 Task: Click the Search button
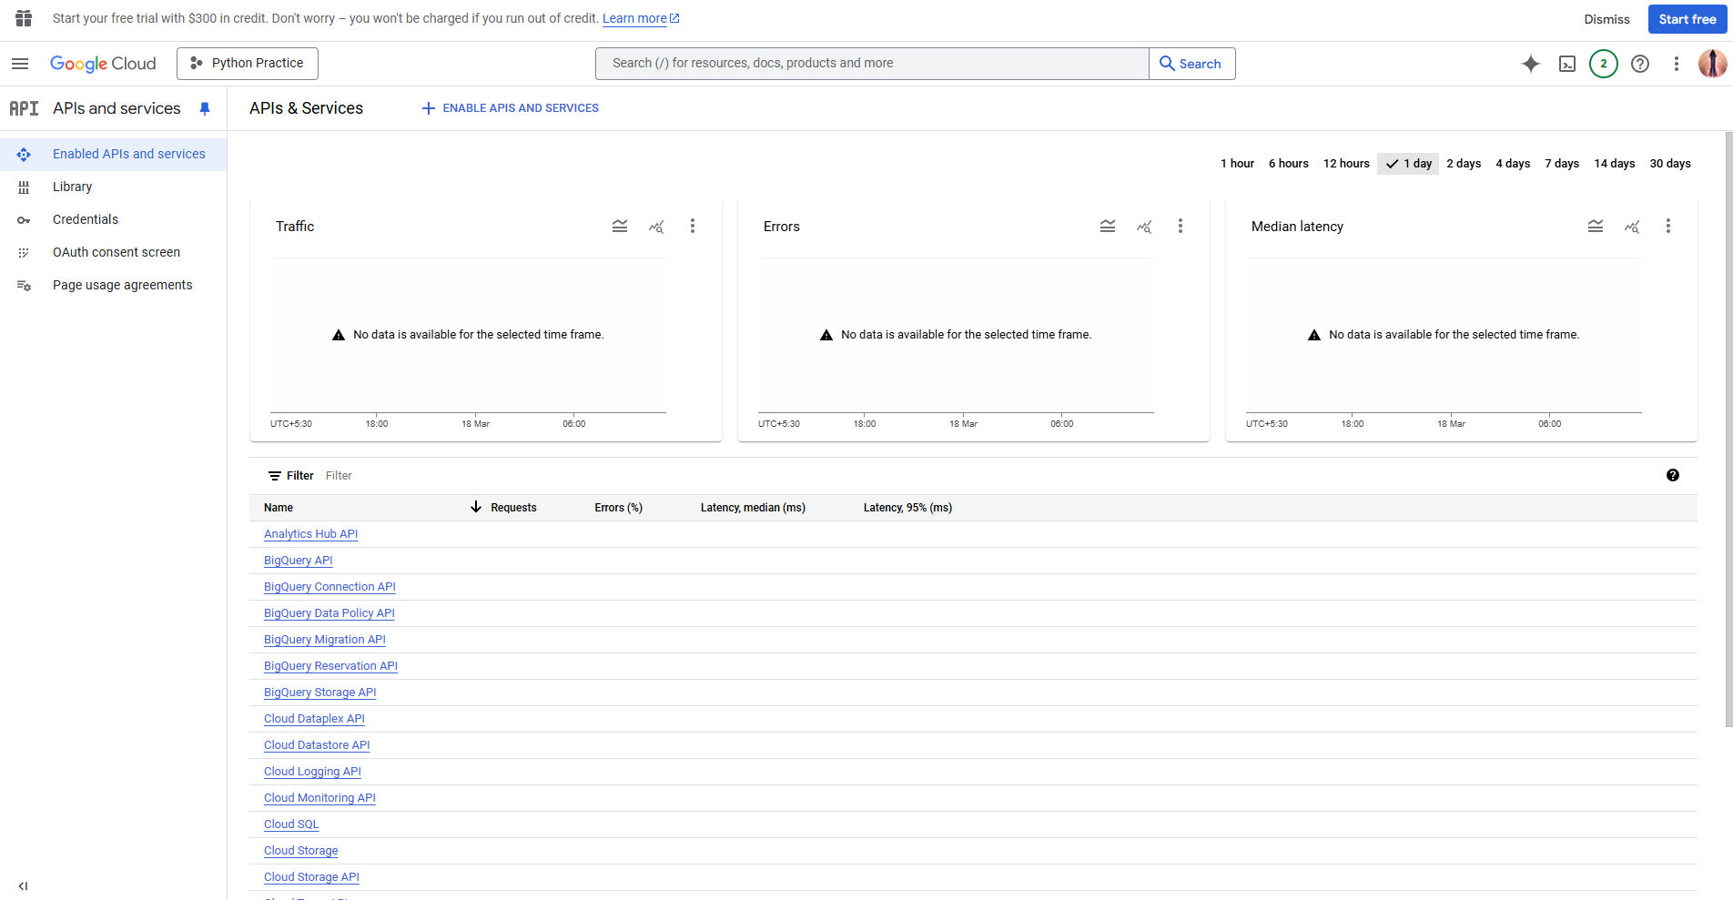click(1191, 64)
